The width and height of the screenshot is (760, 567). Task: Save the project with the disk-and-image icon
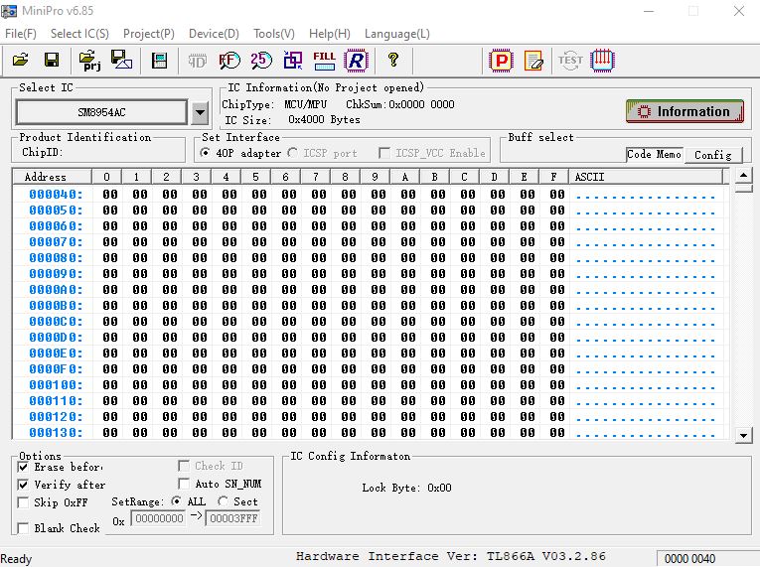point(121,61)
